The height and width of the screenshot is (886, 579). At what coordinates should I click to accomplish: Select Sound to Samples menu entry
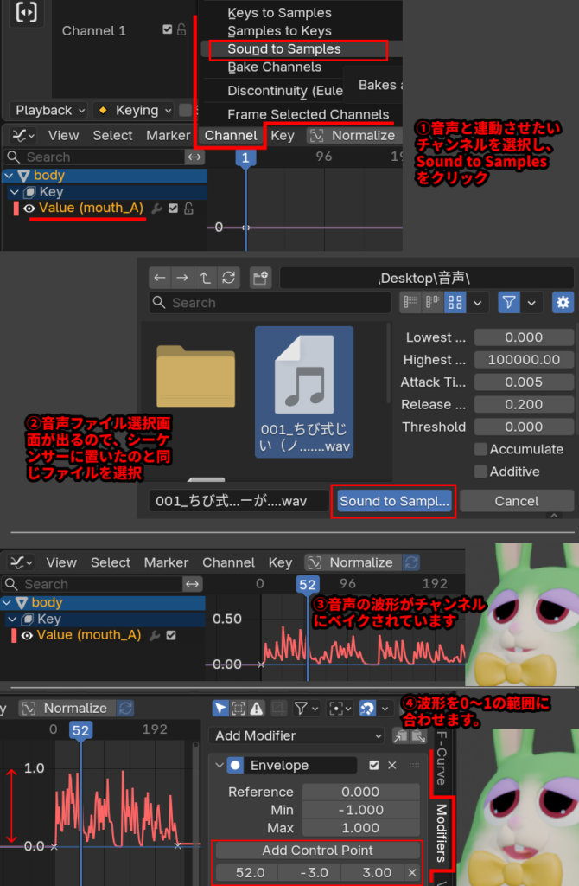284,49
